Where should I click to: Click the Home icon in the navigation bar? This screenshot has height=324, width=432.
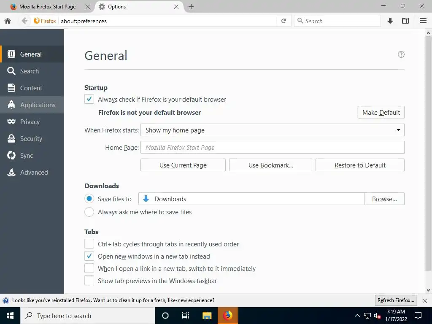8,21
